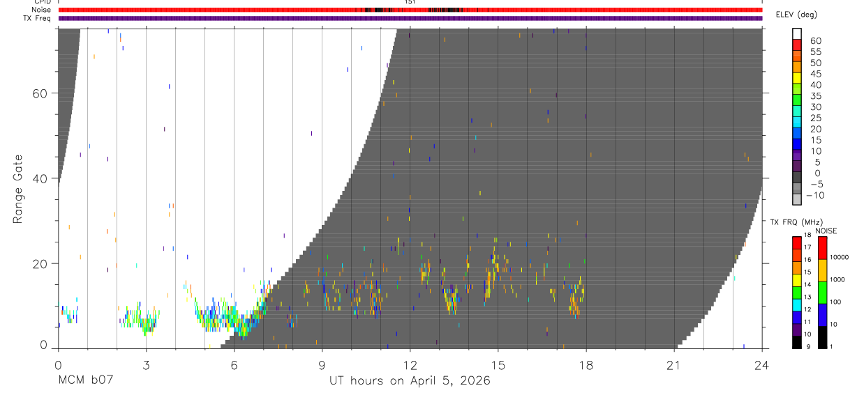
Task: Click the ELEV colorbar label '35'
Action: 814,96
